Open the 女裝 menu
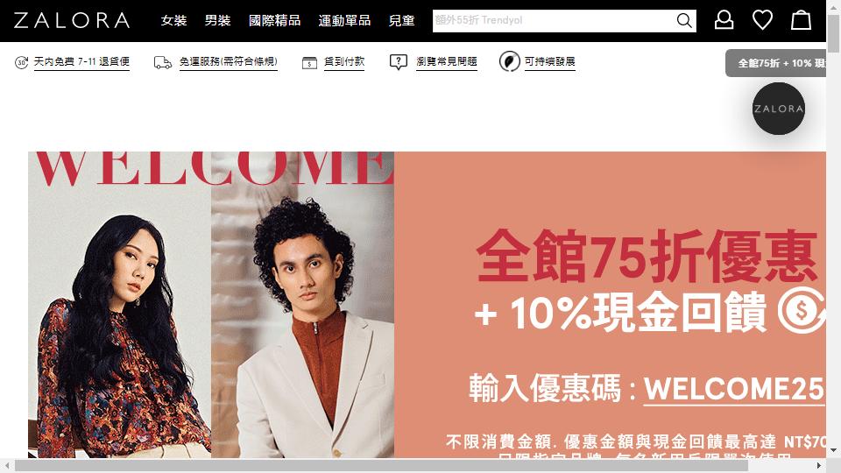This screenshot has width=841, height=473. [x=173, y=20]
